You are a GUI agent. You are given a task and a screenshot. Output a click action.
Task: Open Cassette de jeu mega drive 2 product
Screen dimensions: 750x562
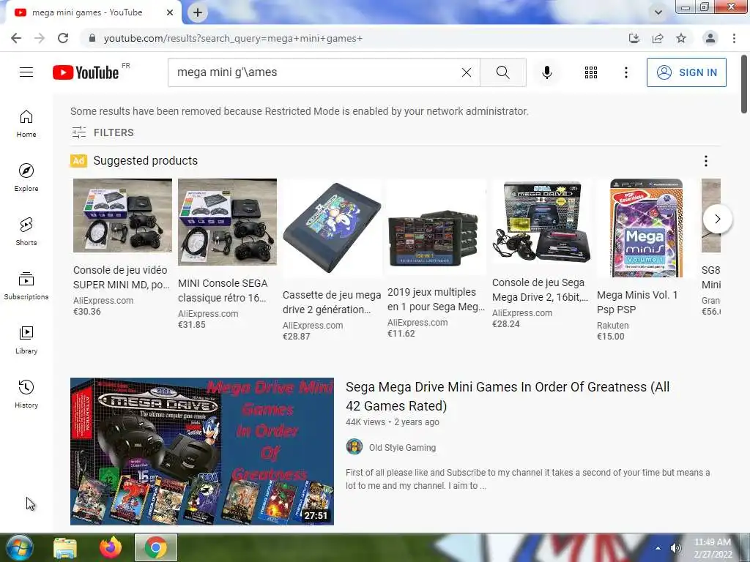click(332, 302)
